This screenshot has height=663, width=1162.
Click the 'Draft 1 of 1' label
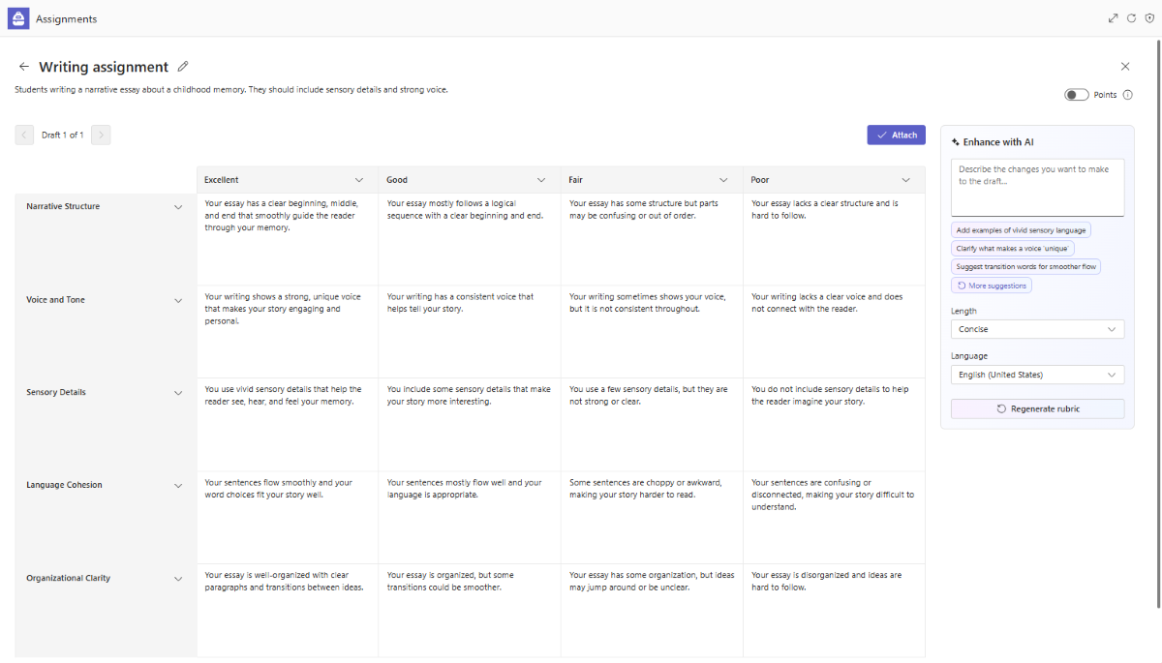(x=63, y=136)
